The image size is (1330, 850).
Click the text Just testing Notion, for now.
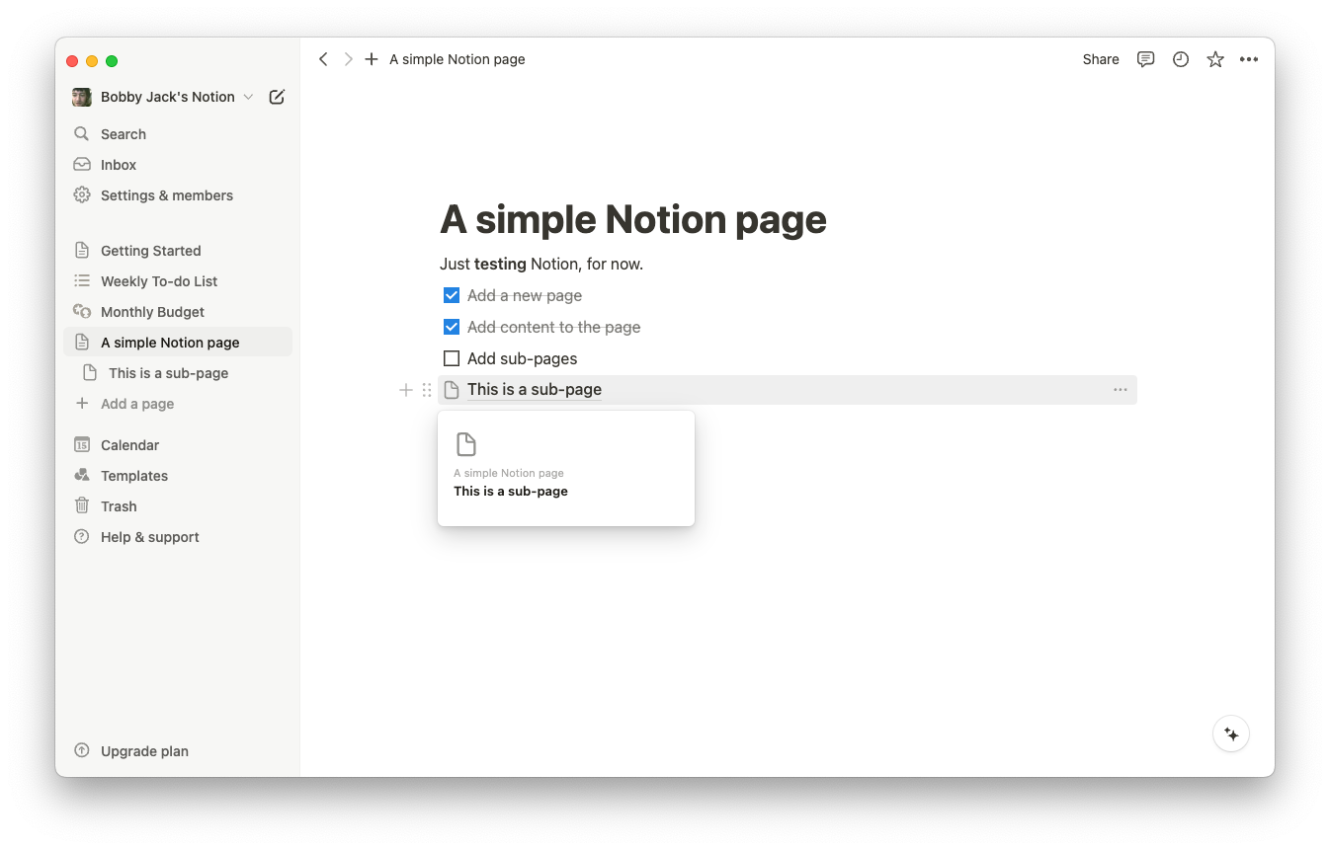[x=541, y=264]
